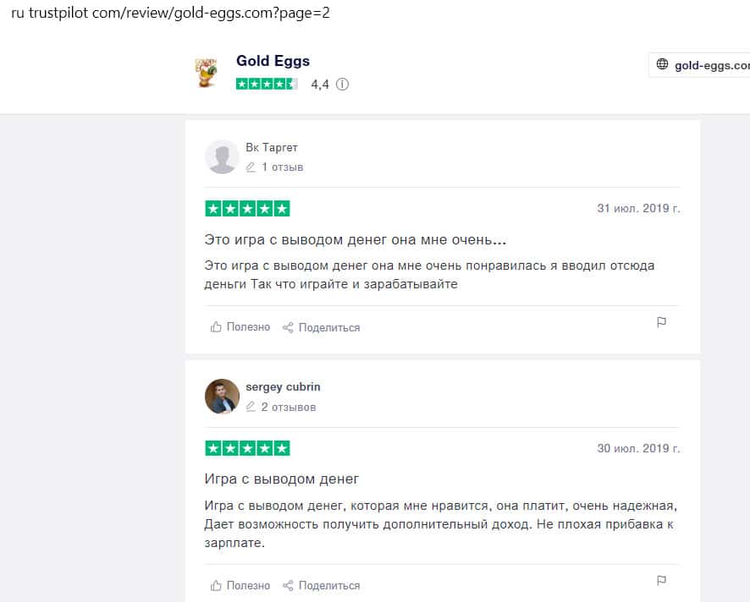Click the share icon on sergey cubrin's review
This screenshot has height=602, width=750.
(x=288, y=585)
